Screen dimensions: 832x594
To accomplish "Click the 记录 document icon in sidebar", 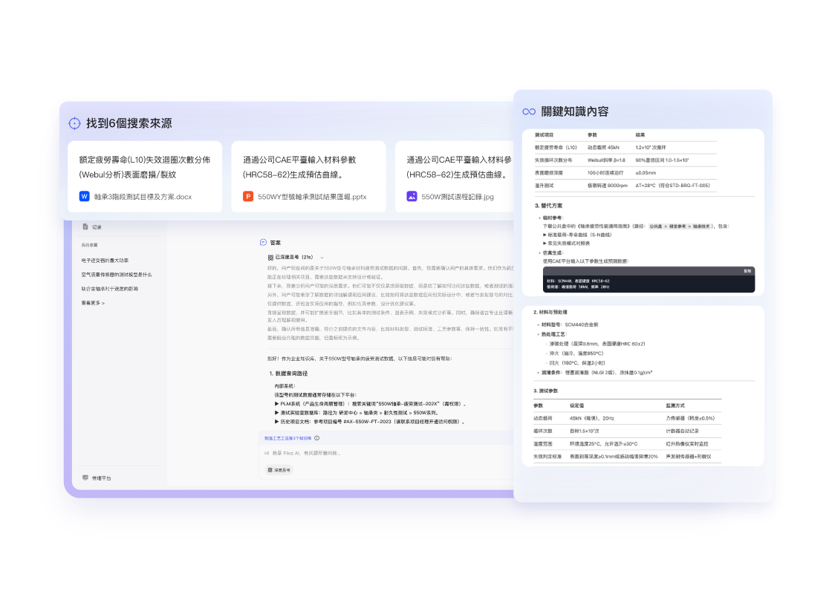I will (x=85, y=226).
